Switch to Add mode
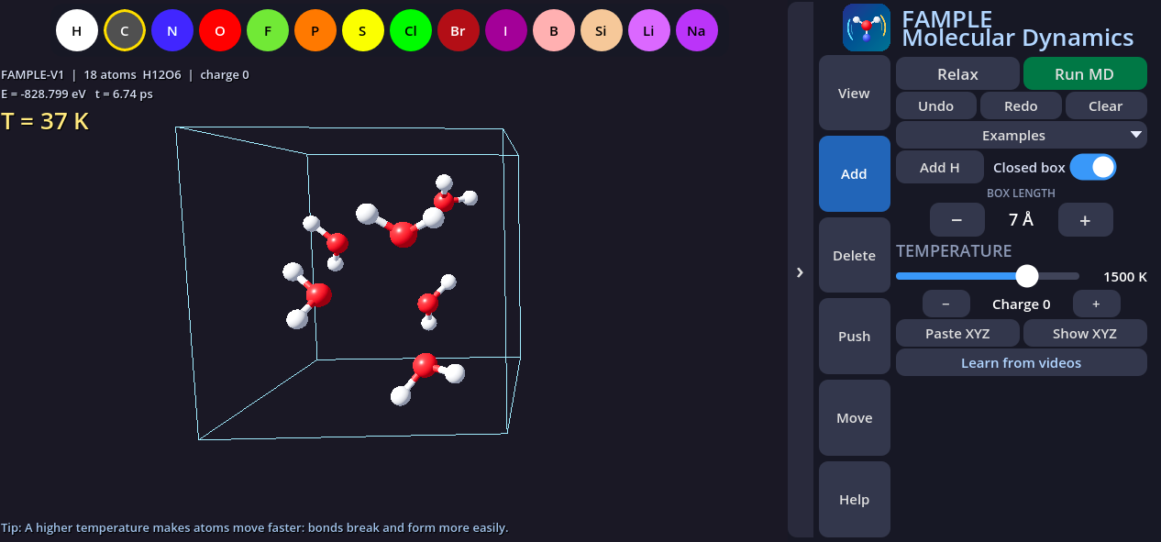The height and width of the screenshot is (542, 1161). [x=854, y=174]
